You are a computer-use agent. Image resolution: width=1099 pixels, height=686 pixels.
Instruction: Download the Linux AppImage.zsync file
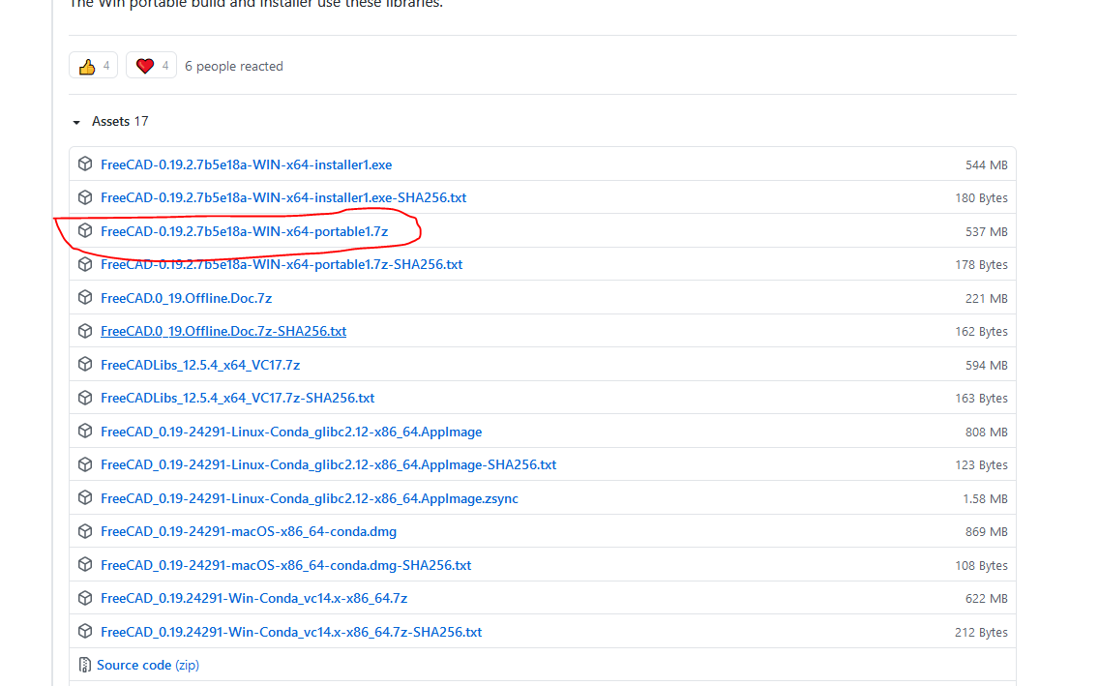[x=310, y=498]
